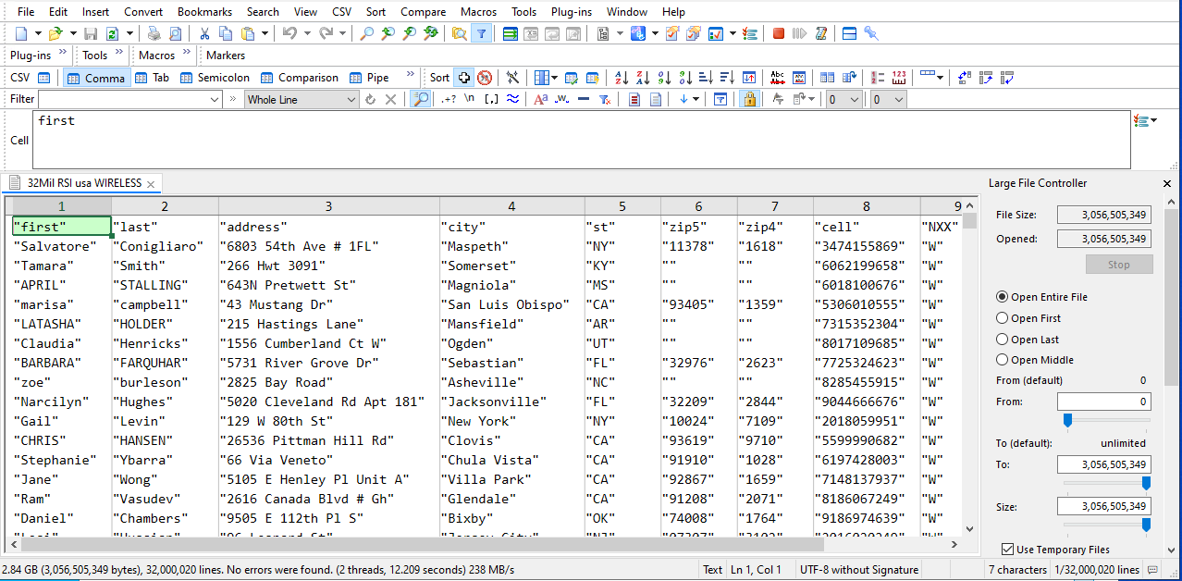
Task: Sort Z to A descending icon
Action: pyautogui.click(x=643, y=78)
